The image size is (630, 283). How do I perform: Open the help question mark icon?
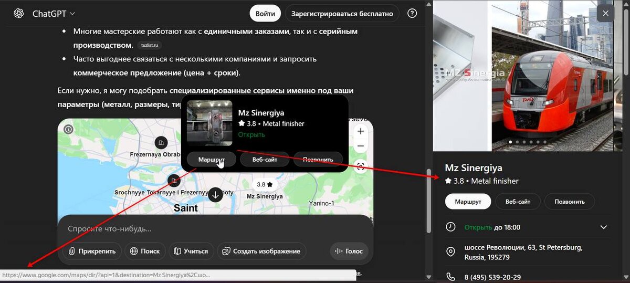tap(413, 14)
